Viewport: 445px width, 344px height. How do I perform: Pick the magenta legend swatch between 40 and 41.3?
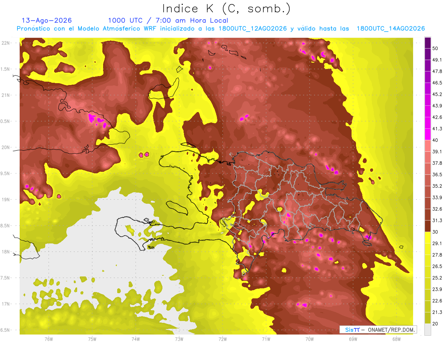coord(428,134)
